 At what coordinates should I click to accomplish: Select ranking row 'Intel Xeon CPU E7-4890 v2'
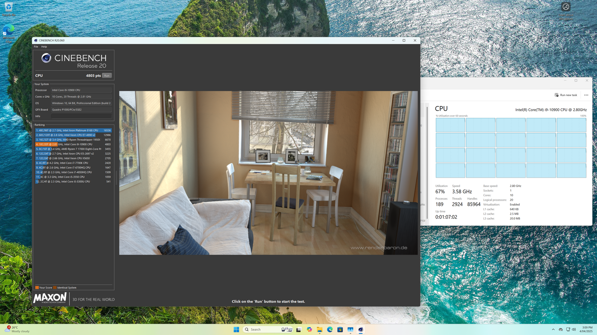[x=74, y=135]
